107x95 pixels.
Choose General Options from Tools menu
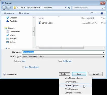75,85
